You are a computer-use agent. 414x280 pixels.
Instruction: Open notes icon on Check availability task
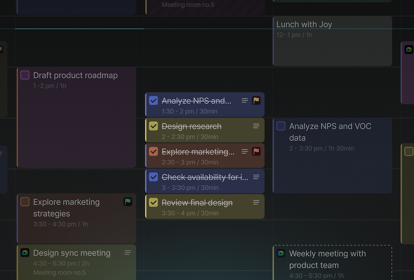(x=256, y=177)
